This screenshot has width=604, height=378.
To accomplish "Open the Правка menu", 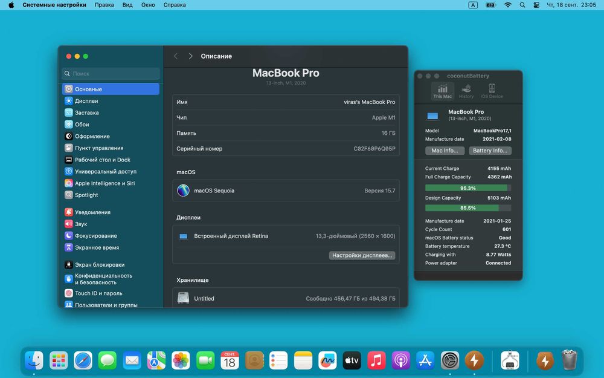I will (104, 5).
